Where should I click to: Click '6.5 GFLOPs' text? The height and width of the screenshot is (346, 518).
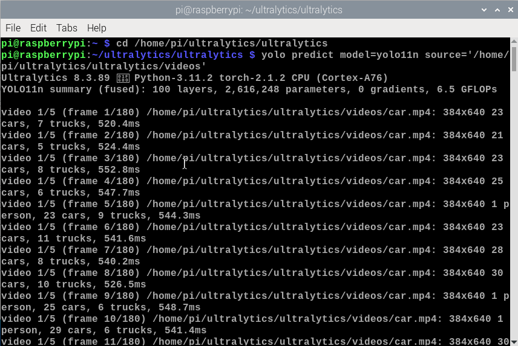(x=467, y=89)
